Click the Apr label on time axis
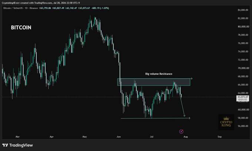This screenshot has width=252, height=151. pos(52,137)
